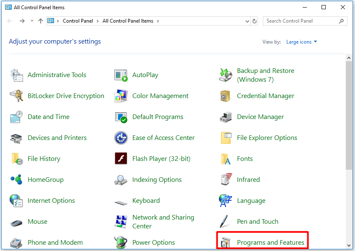Open the Device Manager icon
The height and width of the screenshot is (251, 355).
coord(226,117)
